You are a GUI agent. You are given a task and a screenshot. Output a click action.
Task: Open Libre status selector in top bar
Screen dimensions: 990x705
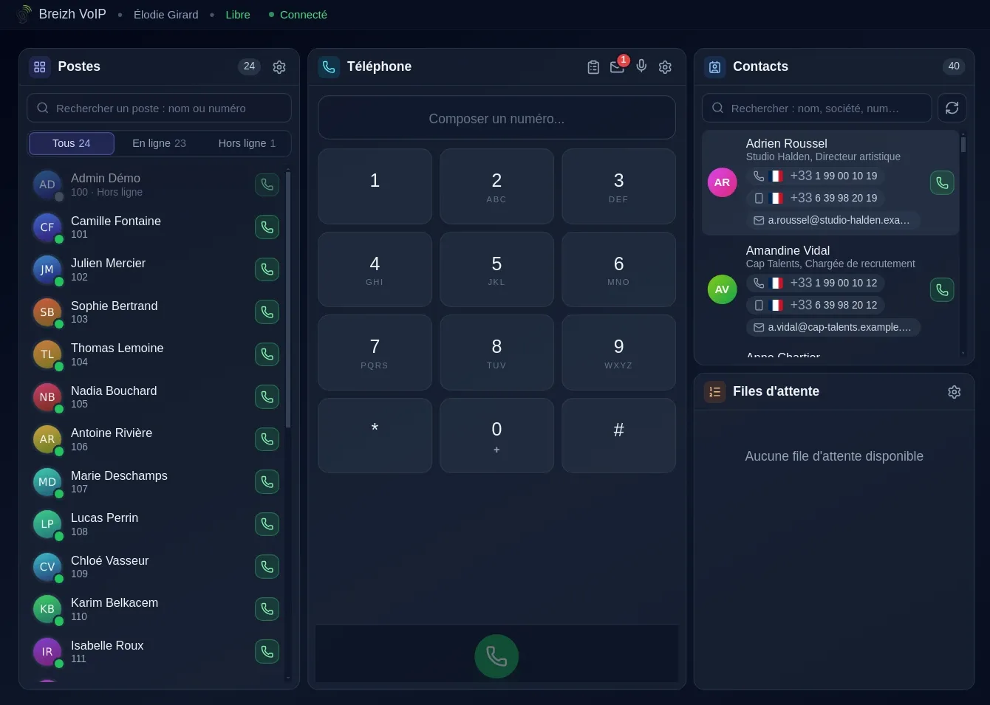(238, 15)
